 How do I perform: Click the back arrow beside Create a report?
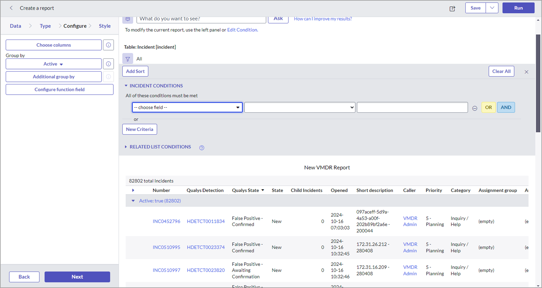pyautogui.click(x=11, y=8)
